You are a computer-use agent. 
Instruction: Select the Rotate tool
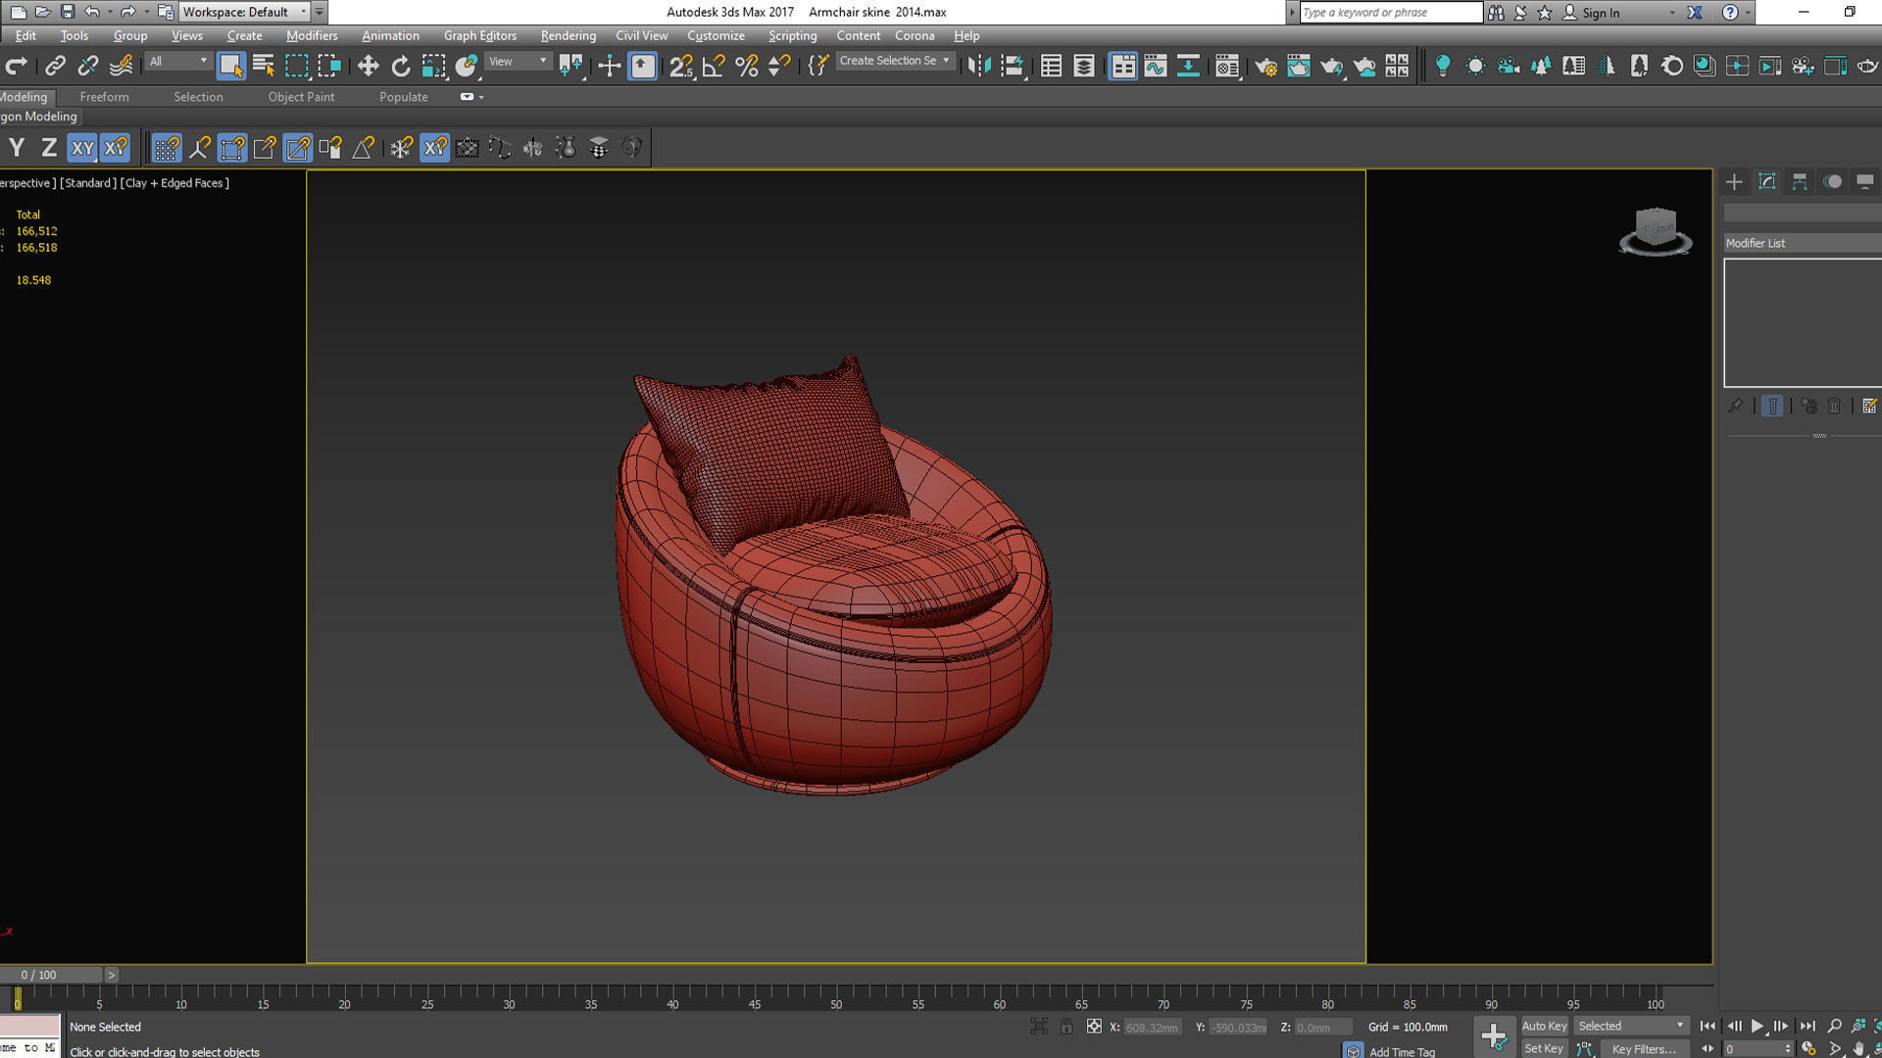point(401,66)
